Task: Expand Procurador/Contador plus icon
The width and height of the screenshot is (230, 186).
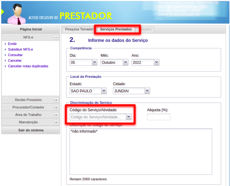Action: 56,107
